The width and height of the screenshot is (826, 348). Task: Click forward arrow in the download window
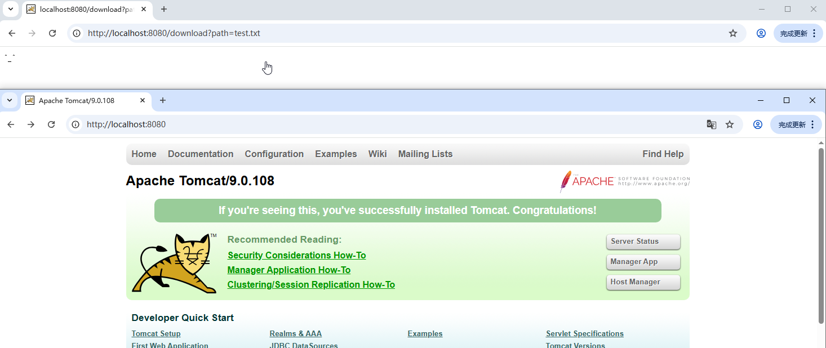[32, 33]
